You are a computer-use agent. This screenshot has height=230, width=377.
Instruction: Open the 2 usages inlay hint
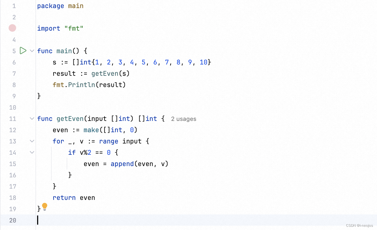coord(183,119)
